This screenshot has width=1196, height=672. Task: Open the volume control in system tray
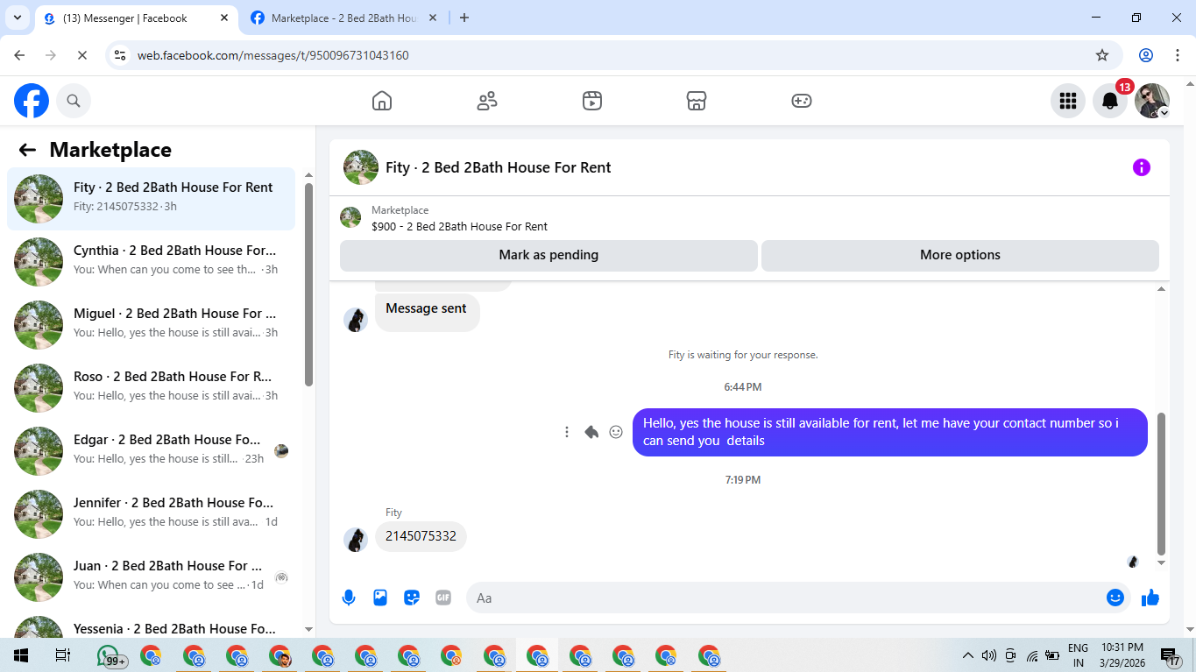989,655
